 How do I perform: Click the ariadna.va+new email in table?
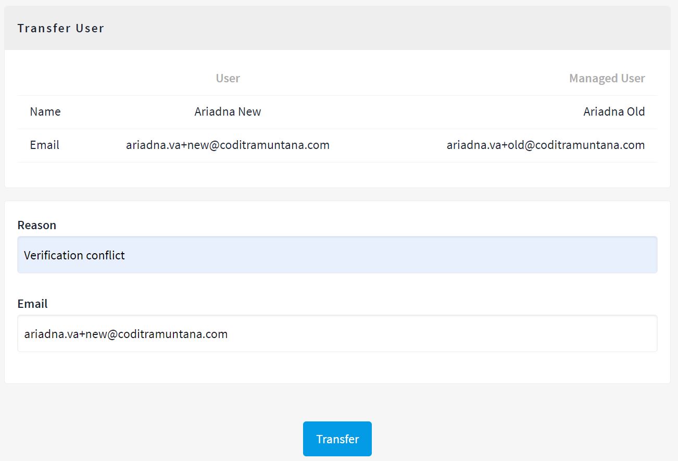click(x=228, y=145)
